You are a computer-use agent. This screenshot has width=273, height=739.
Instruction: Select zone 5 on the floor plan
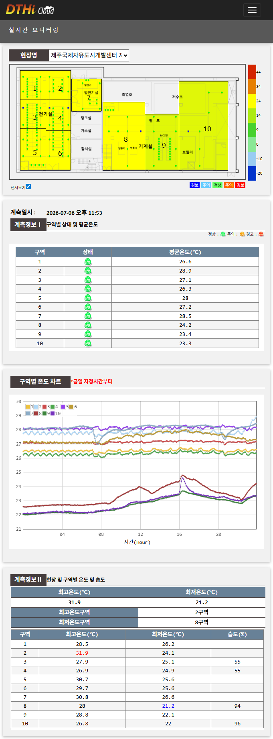pyautogui.click(x=33, y=149)
